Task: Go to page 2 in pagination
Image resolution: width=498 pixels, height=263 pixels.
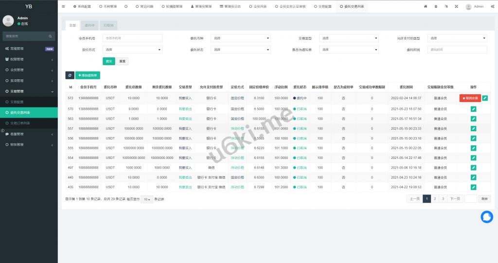Action: tap(435, 199)
